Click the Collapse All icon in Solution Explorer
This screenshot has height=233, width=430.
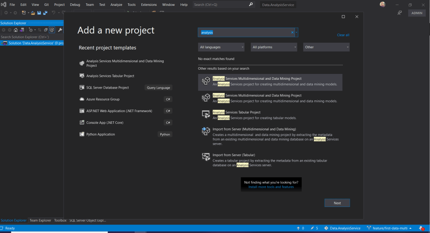tap(45, 30)
